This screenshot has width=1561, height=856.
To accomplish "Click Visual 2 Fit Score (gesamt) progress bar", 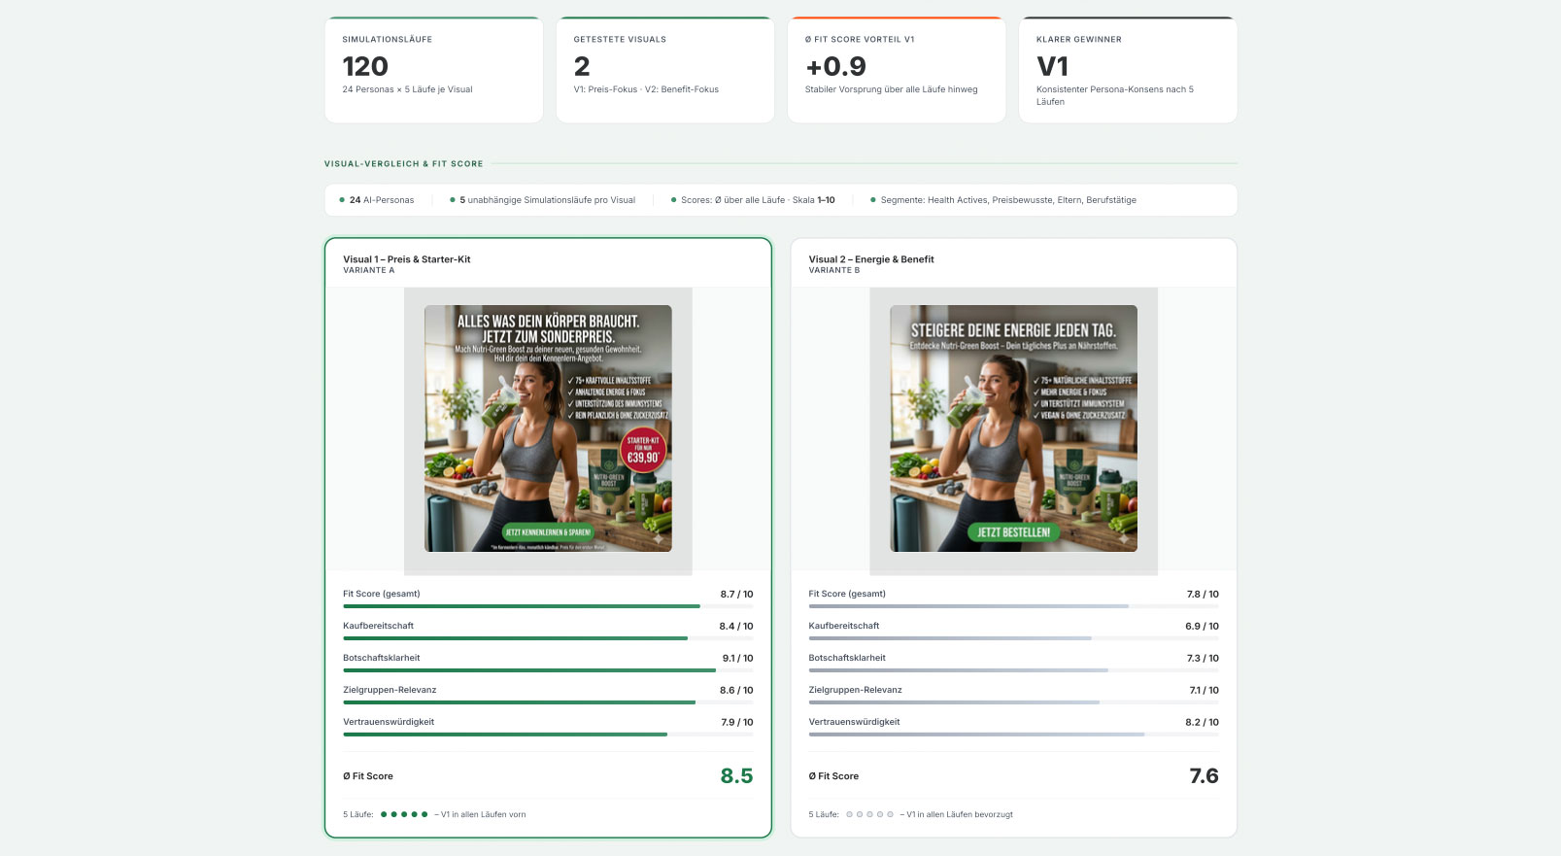I will tap(1013, 606).
